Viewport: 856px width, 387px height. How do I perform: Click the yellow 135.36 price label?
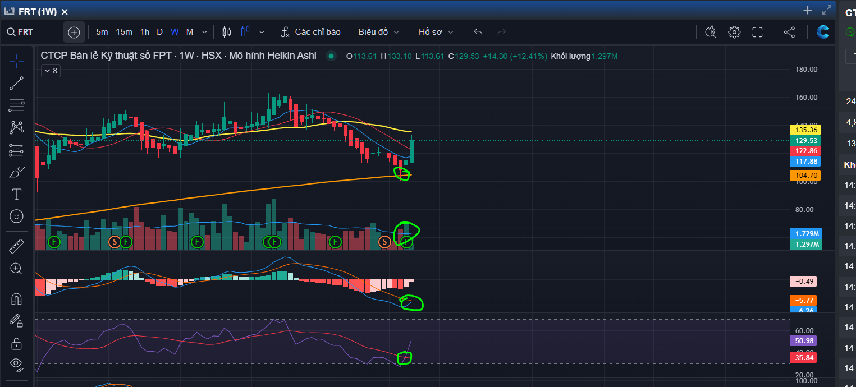(x=805, y=130)
